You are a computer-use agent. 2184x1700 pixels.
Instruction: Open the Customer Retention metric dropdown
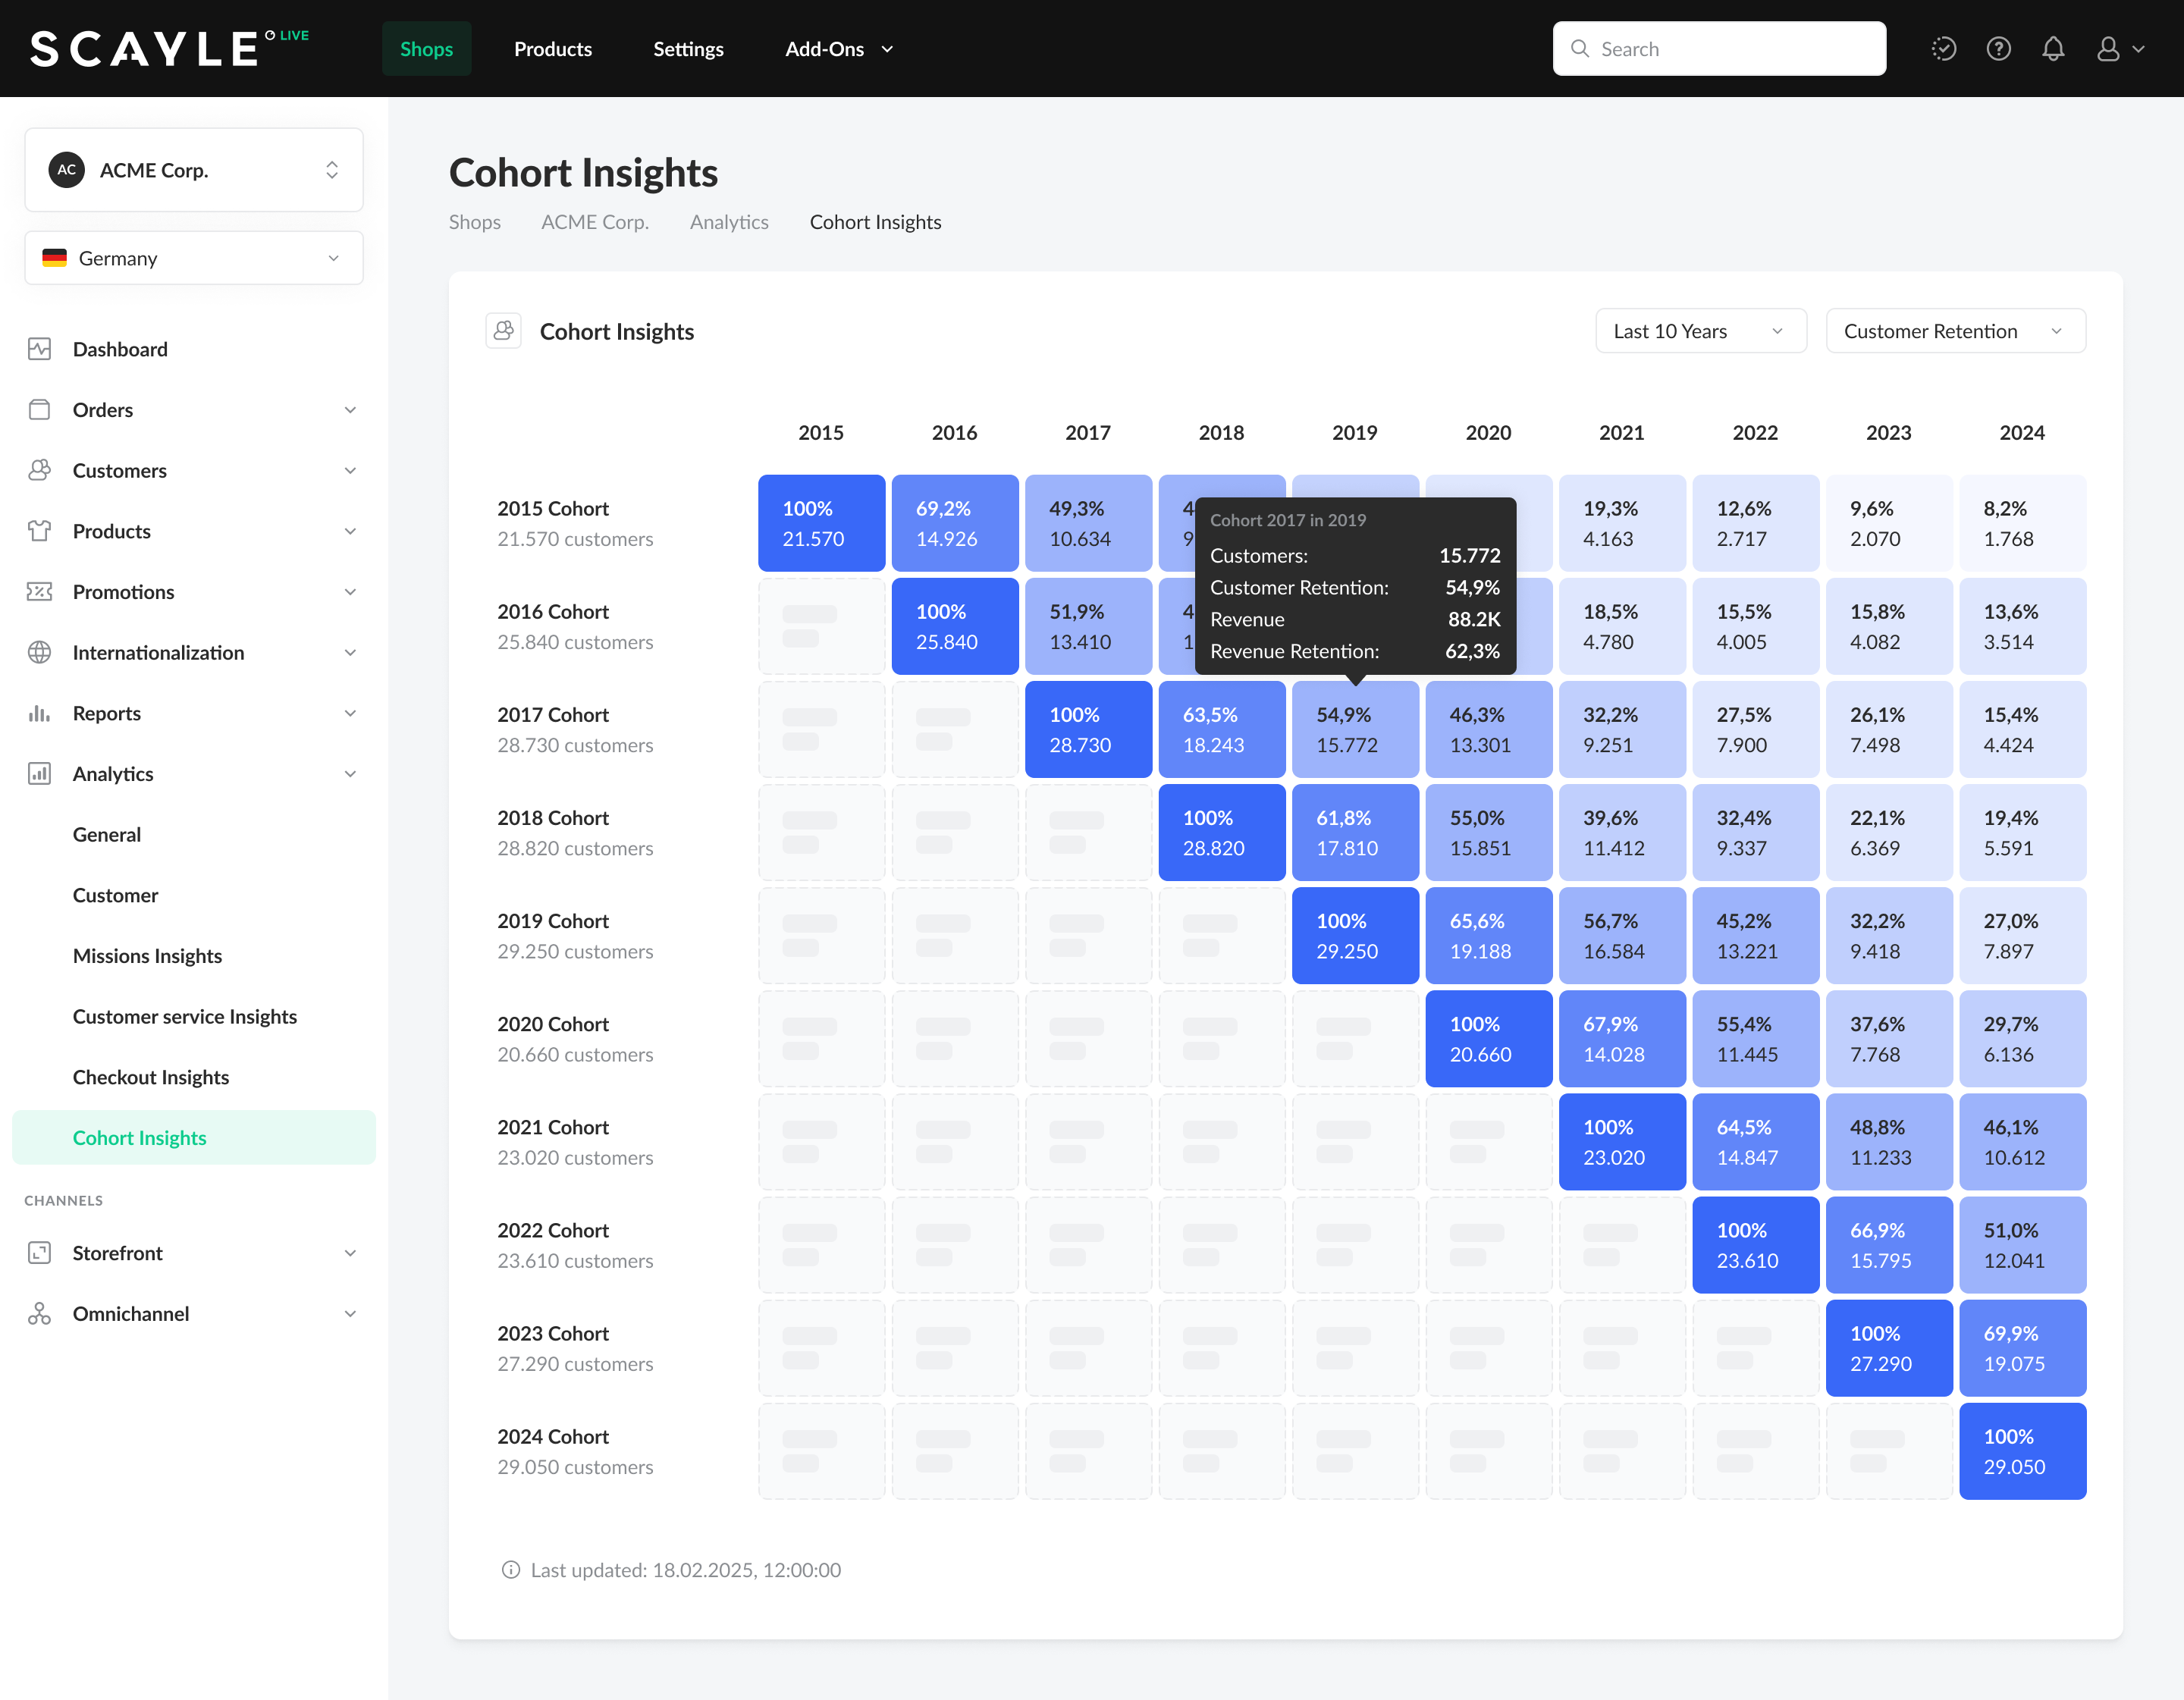click(1955, 331)
